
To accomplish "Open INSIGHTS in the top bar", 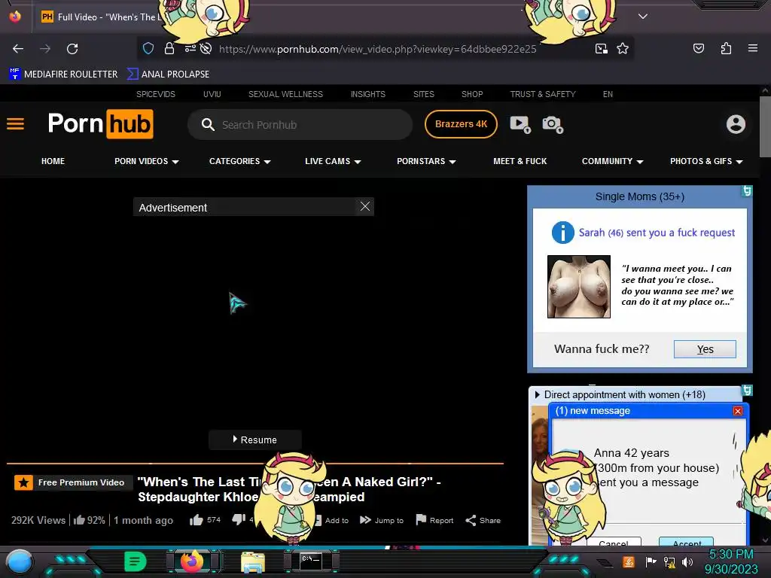I will [x=367, y=94].
